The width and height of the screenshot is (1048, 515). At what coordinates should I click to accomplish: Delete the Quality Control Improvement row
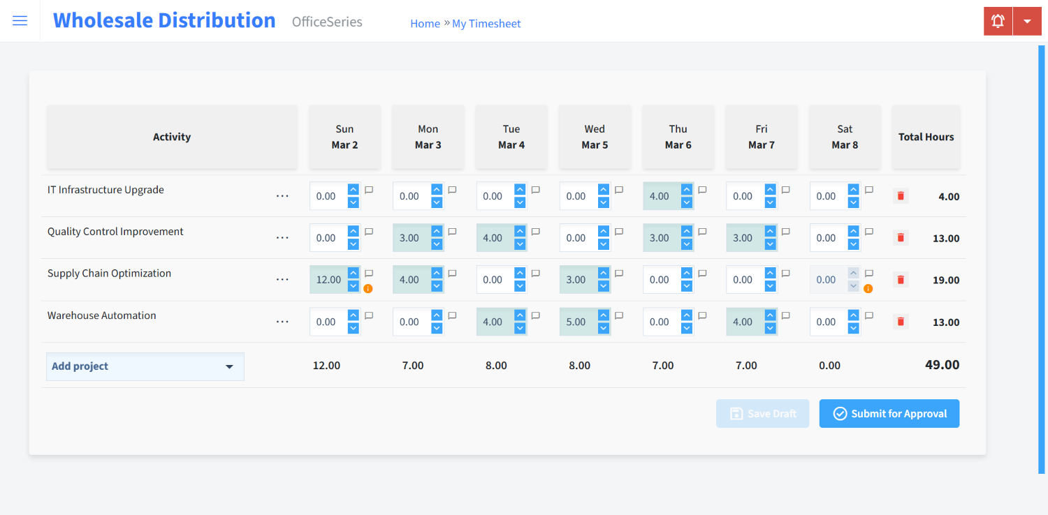(900, 237)
